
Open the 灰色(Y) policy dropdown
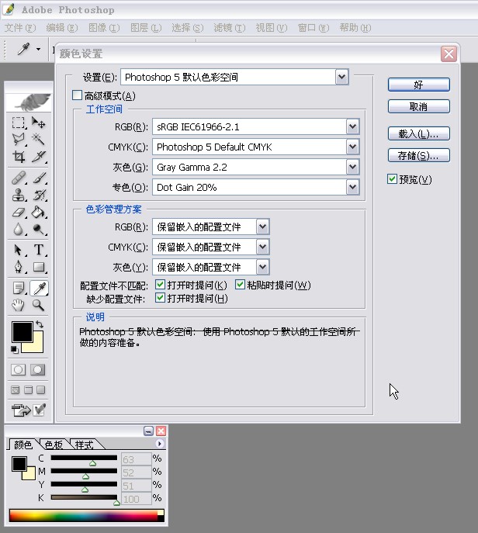point(263,267)
